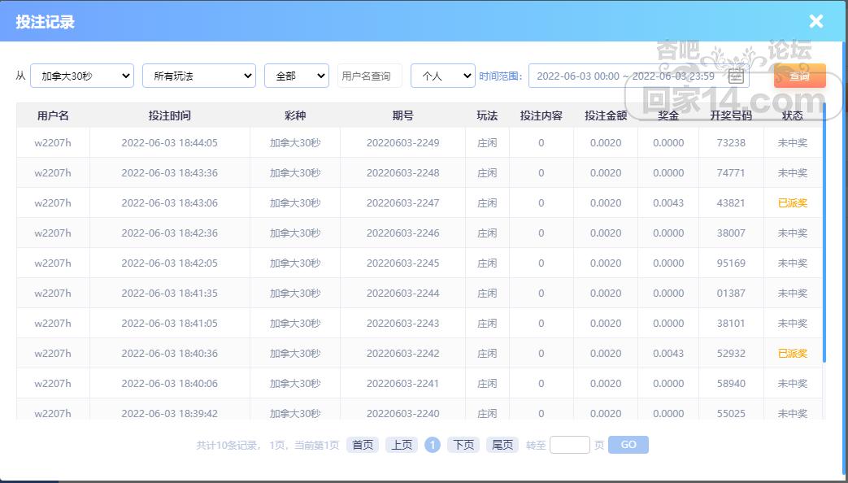
Task: Open the 所有玩法 play type dropdown
Action: (x=199, y=76)
